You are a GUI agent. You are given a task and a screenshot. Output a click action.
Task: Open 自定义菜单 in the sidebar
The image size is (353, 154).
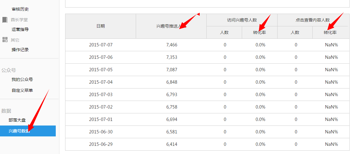22,90
